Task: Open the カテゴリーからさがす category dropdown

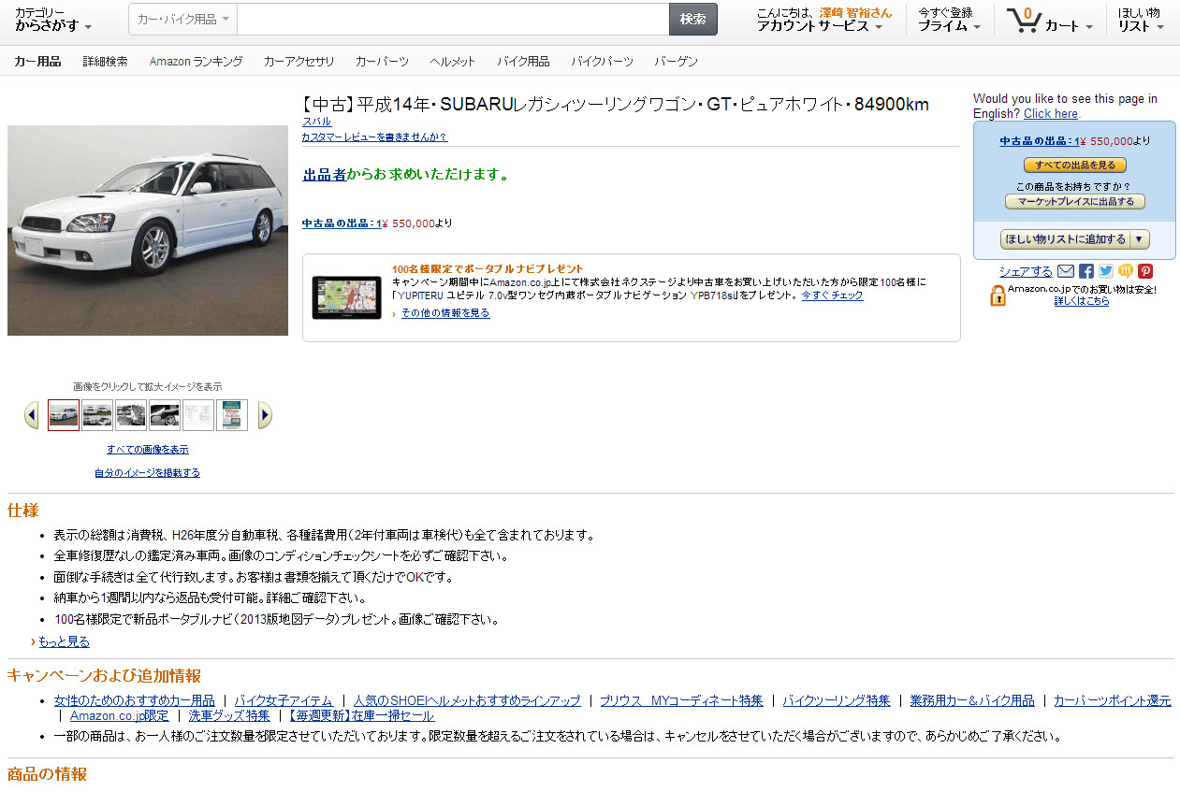Action: [x=53, y=20]
